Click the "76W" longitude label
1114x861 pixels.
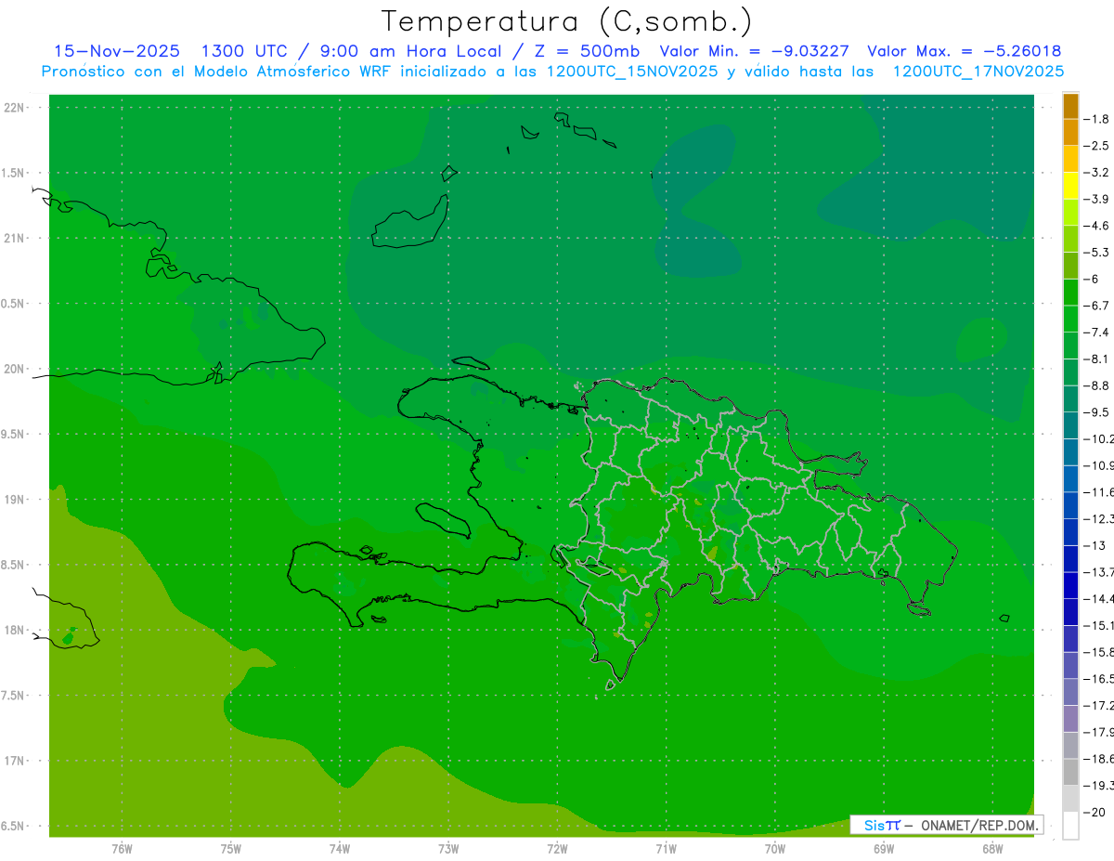click(122, 849)
